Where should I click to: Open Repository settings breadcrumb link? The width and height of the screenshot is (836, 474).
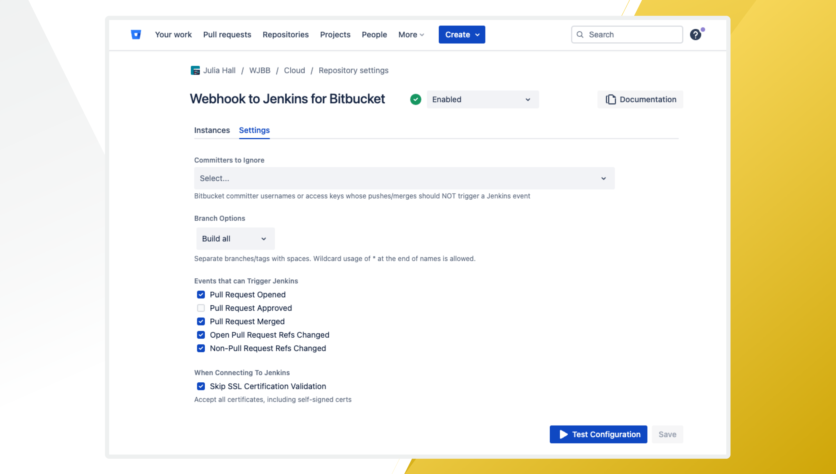[x=353, y=70]
